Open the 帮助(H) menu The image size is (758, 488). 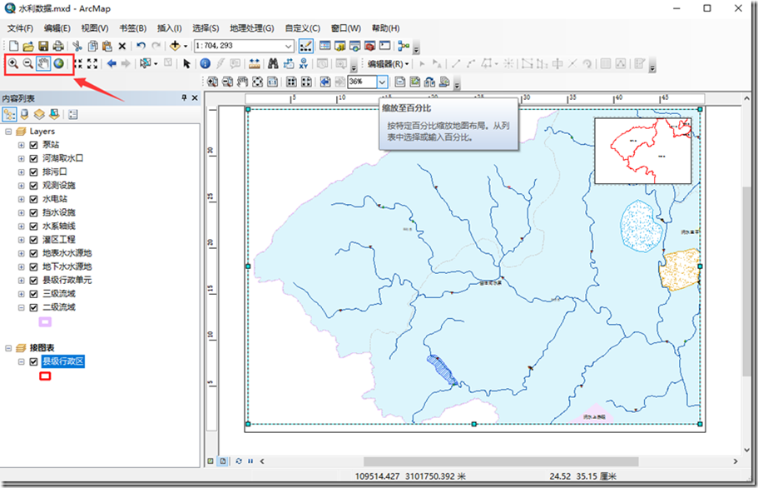(x=386, y=28)
